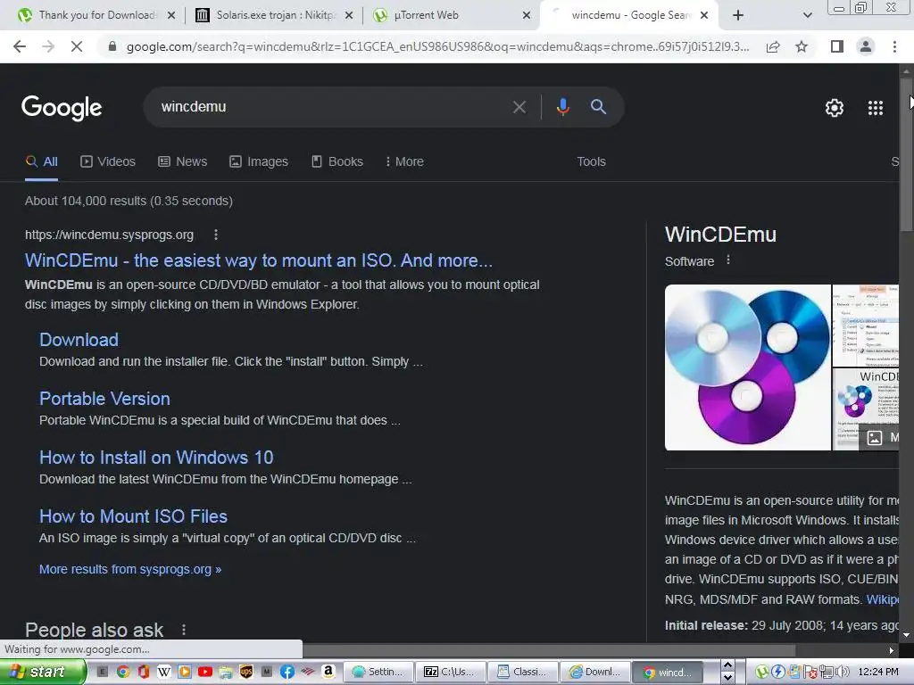Switch to Thank you for Download tab
Screen dimensions: 914x685
pyautogui.click(x=96, y=15)
